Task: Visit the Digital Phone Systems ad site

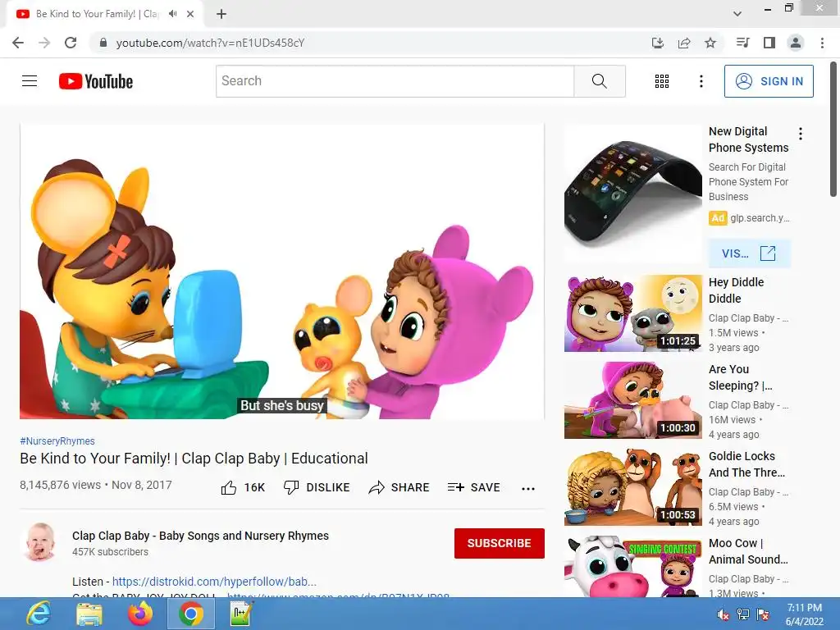Action: pyautogui.click(x=749, y=253)
